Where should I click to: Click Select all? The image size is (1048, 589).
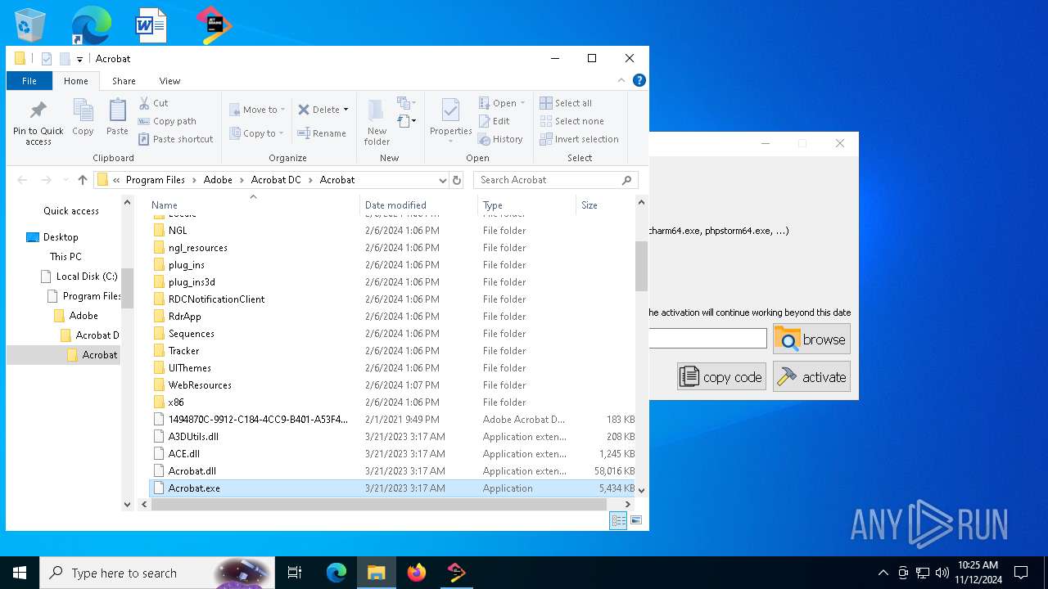[x=566, y=103]
